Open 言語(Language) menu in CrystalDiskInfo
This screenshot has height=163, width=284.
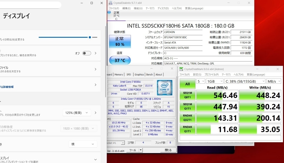[194, 8]
